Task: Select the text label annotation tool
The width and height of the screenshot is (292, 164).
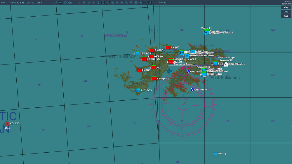Action: coord(70,3)
